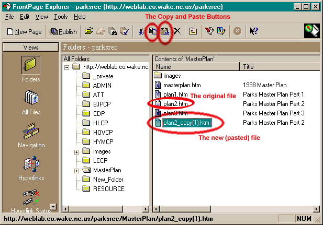Screen dimensions: 323x225
Task: Open the Tools menu
Action: point(61,17)
